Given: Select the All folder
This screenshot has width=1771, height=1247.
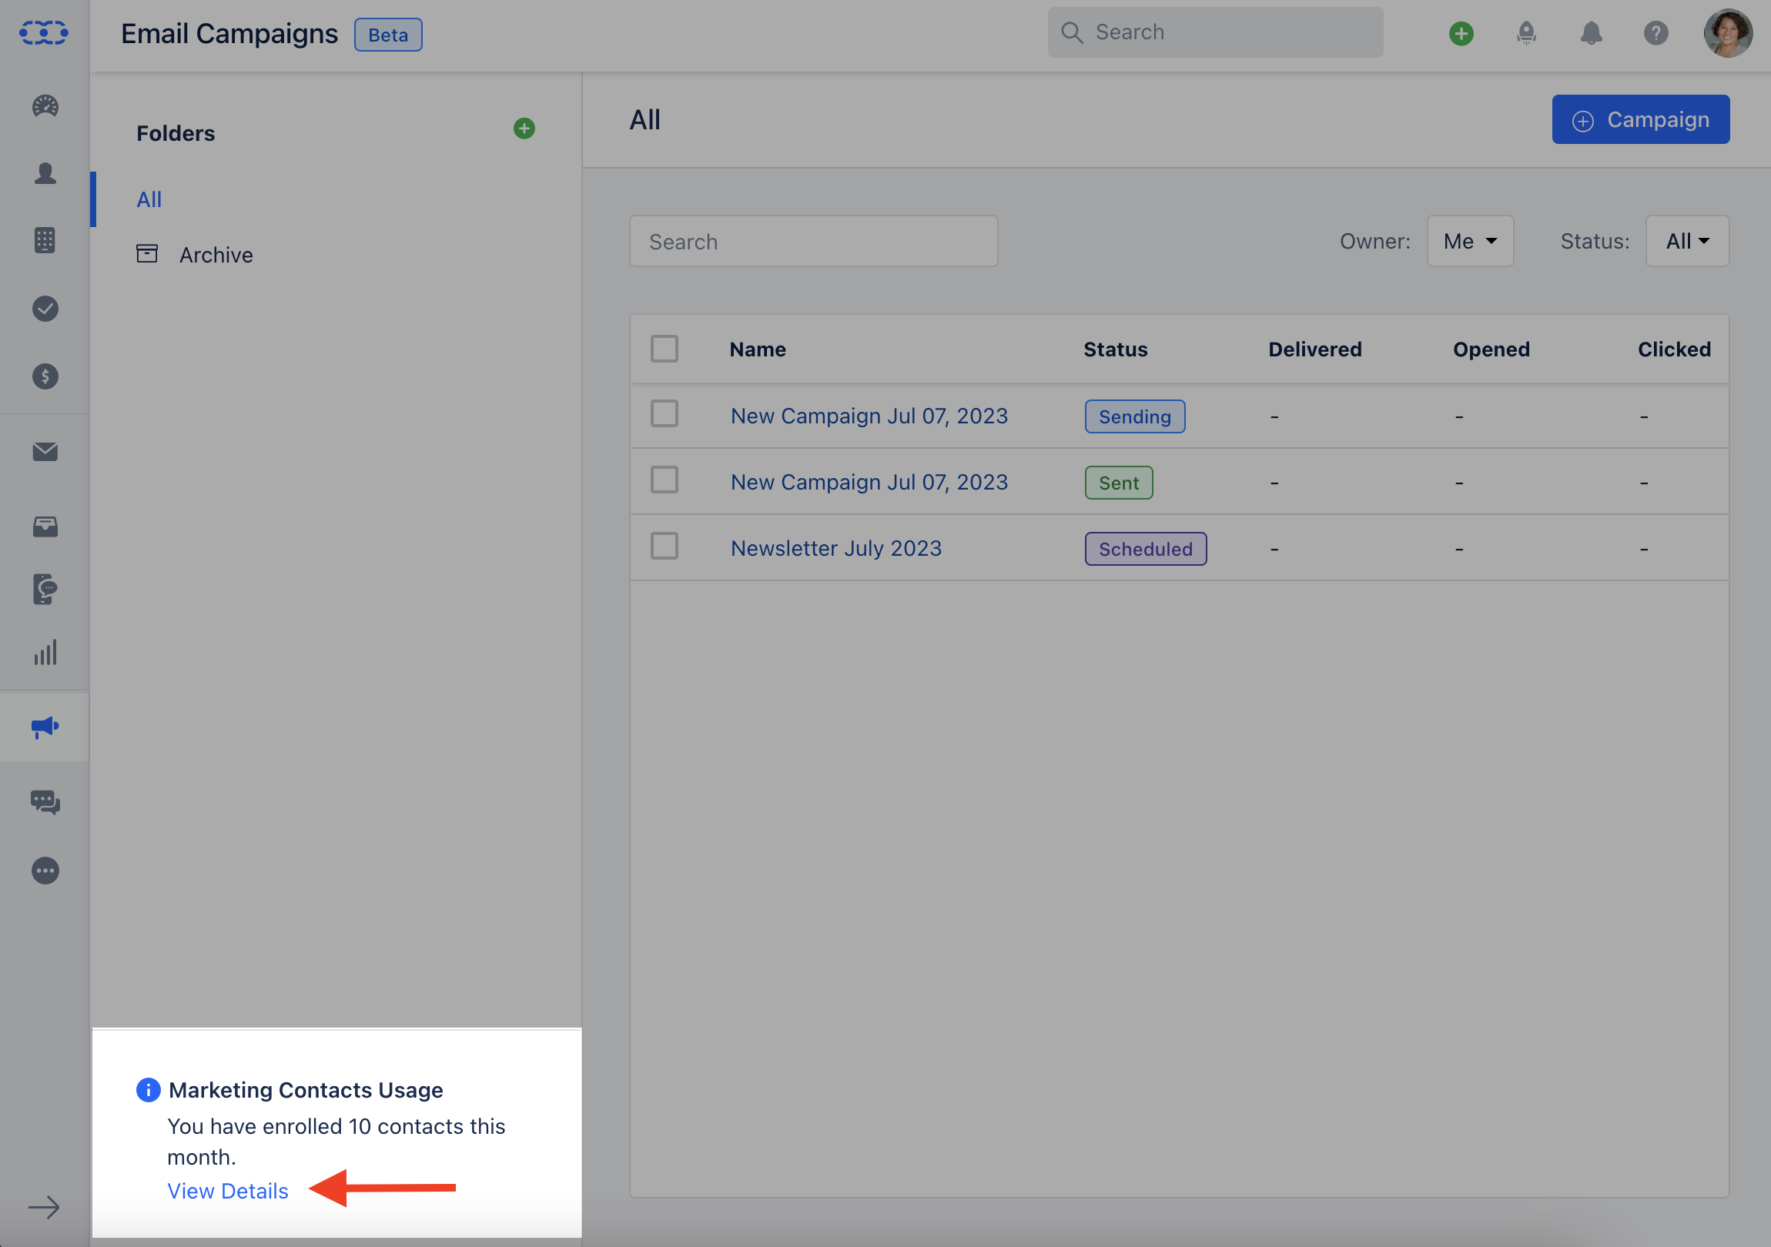Looking at the screenshot, I should coord(149,199).
